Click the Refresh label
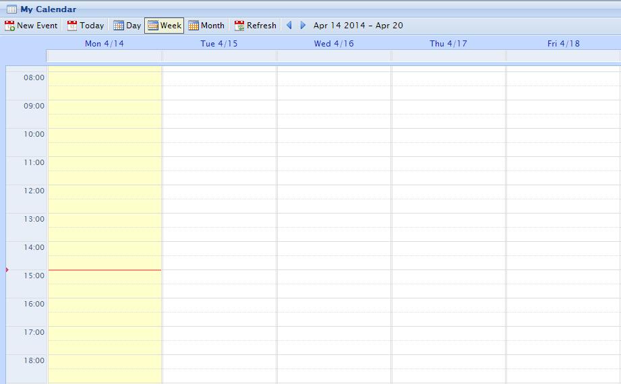 pyautogui.click(x=262, y=26)
